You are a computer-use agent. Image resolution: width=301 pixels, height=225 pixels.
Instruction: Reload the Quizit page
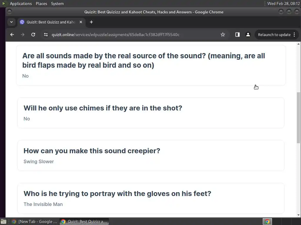click(33, 35)
